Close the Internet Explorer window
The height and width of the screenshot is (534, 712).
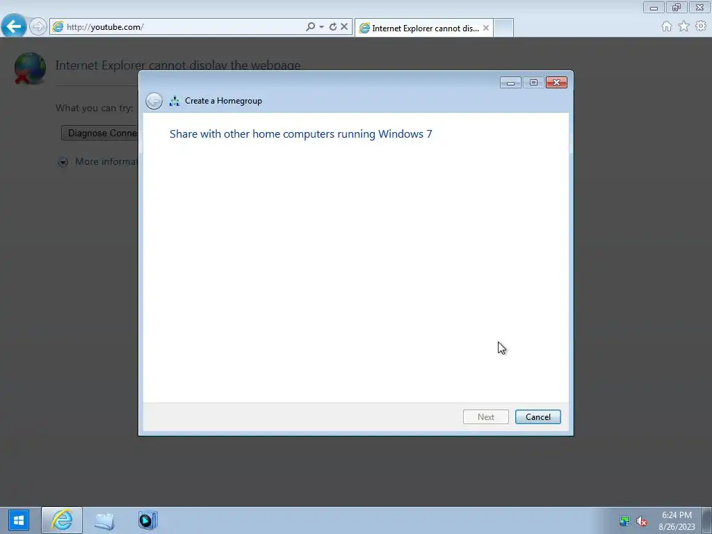click(699, 8)
